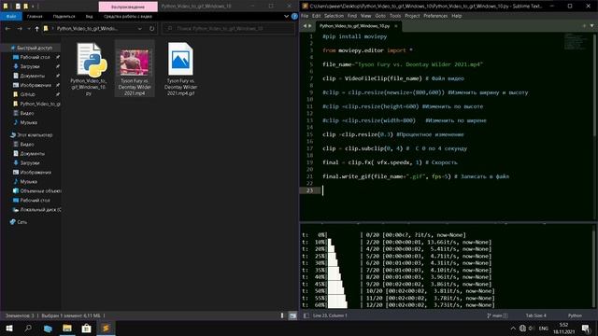This screenshot has width=598, height=336.
Task: Open Github folder in navigation pane
Action: click(x=27, y=94)
